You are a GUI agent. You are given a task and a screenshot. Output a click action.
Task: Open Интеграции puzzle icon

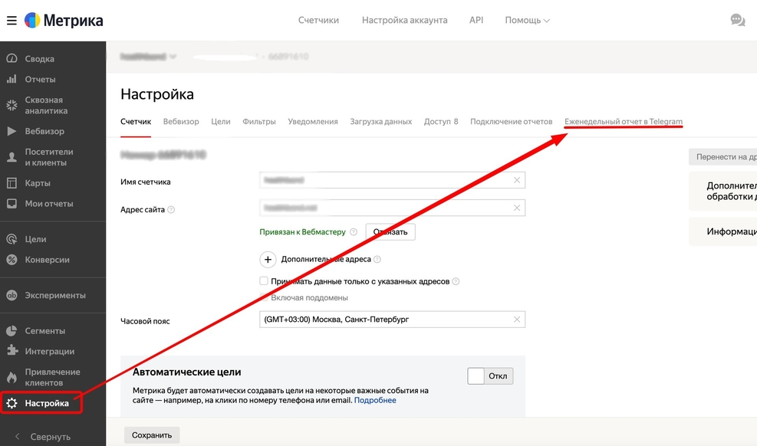pyautogui.click(x=12, y=351)
